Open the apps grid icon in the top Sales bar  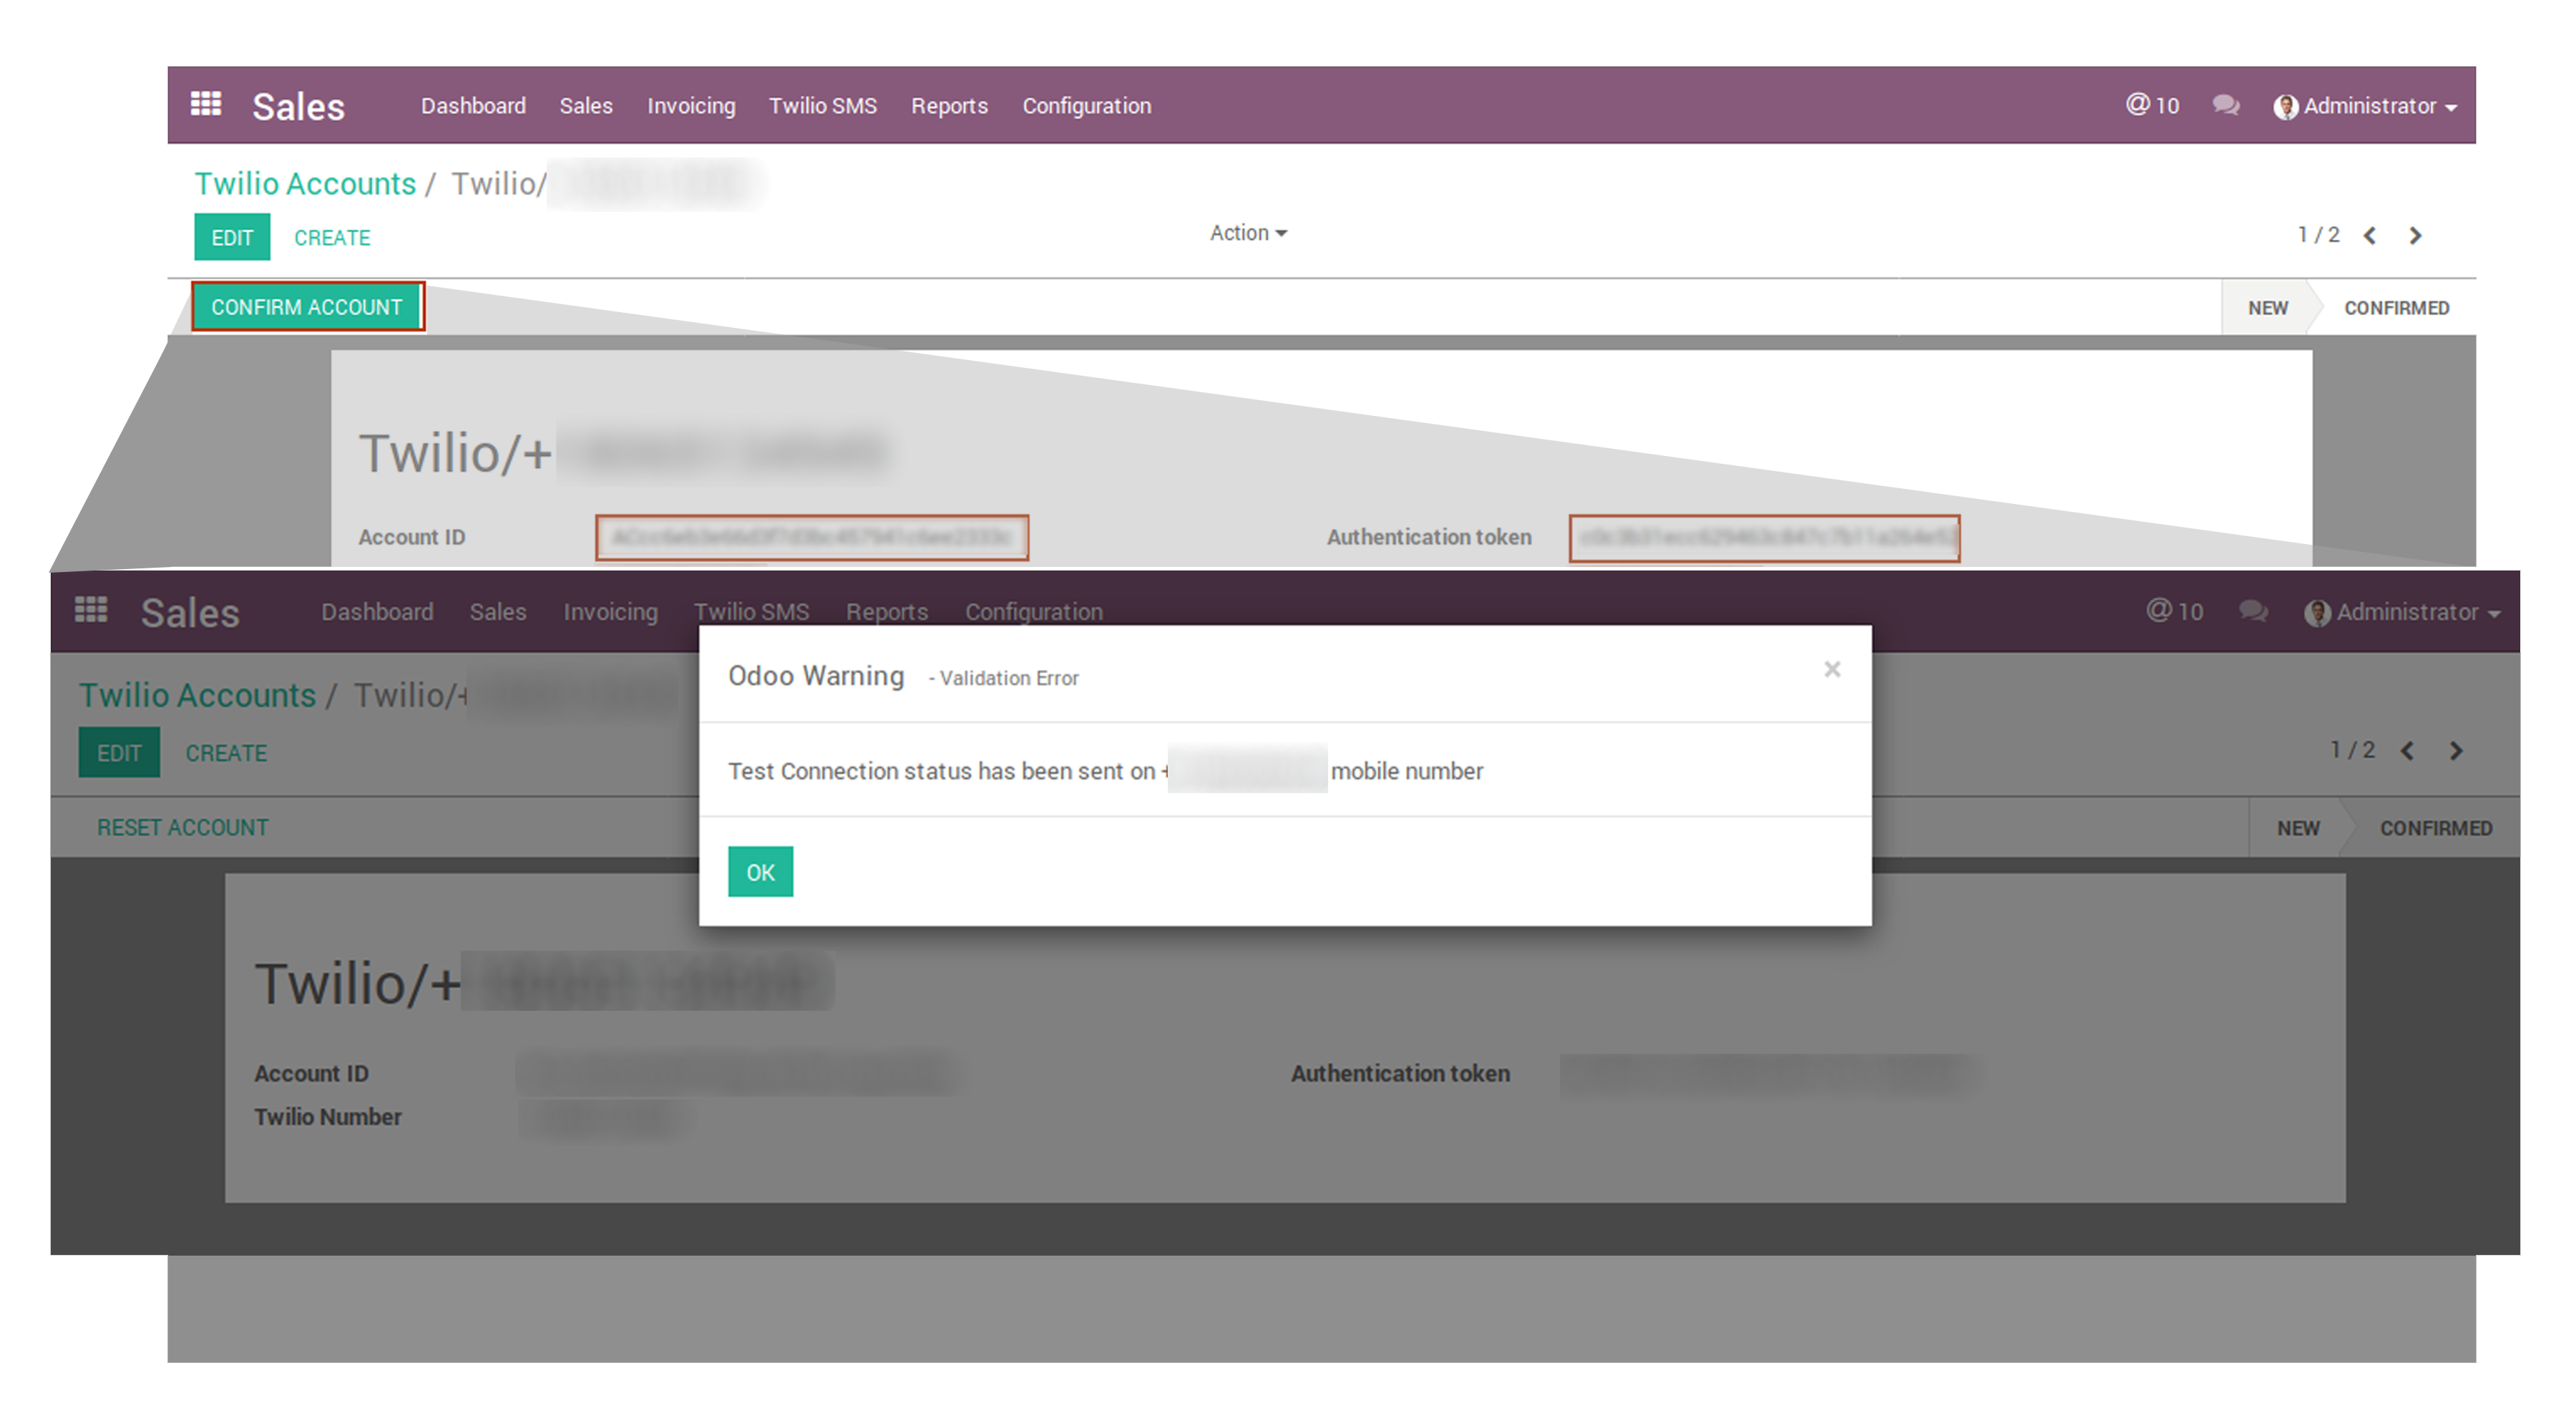205,104
